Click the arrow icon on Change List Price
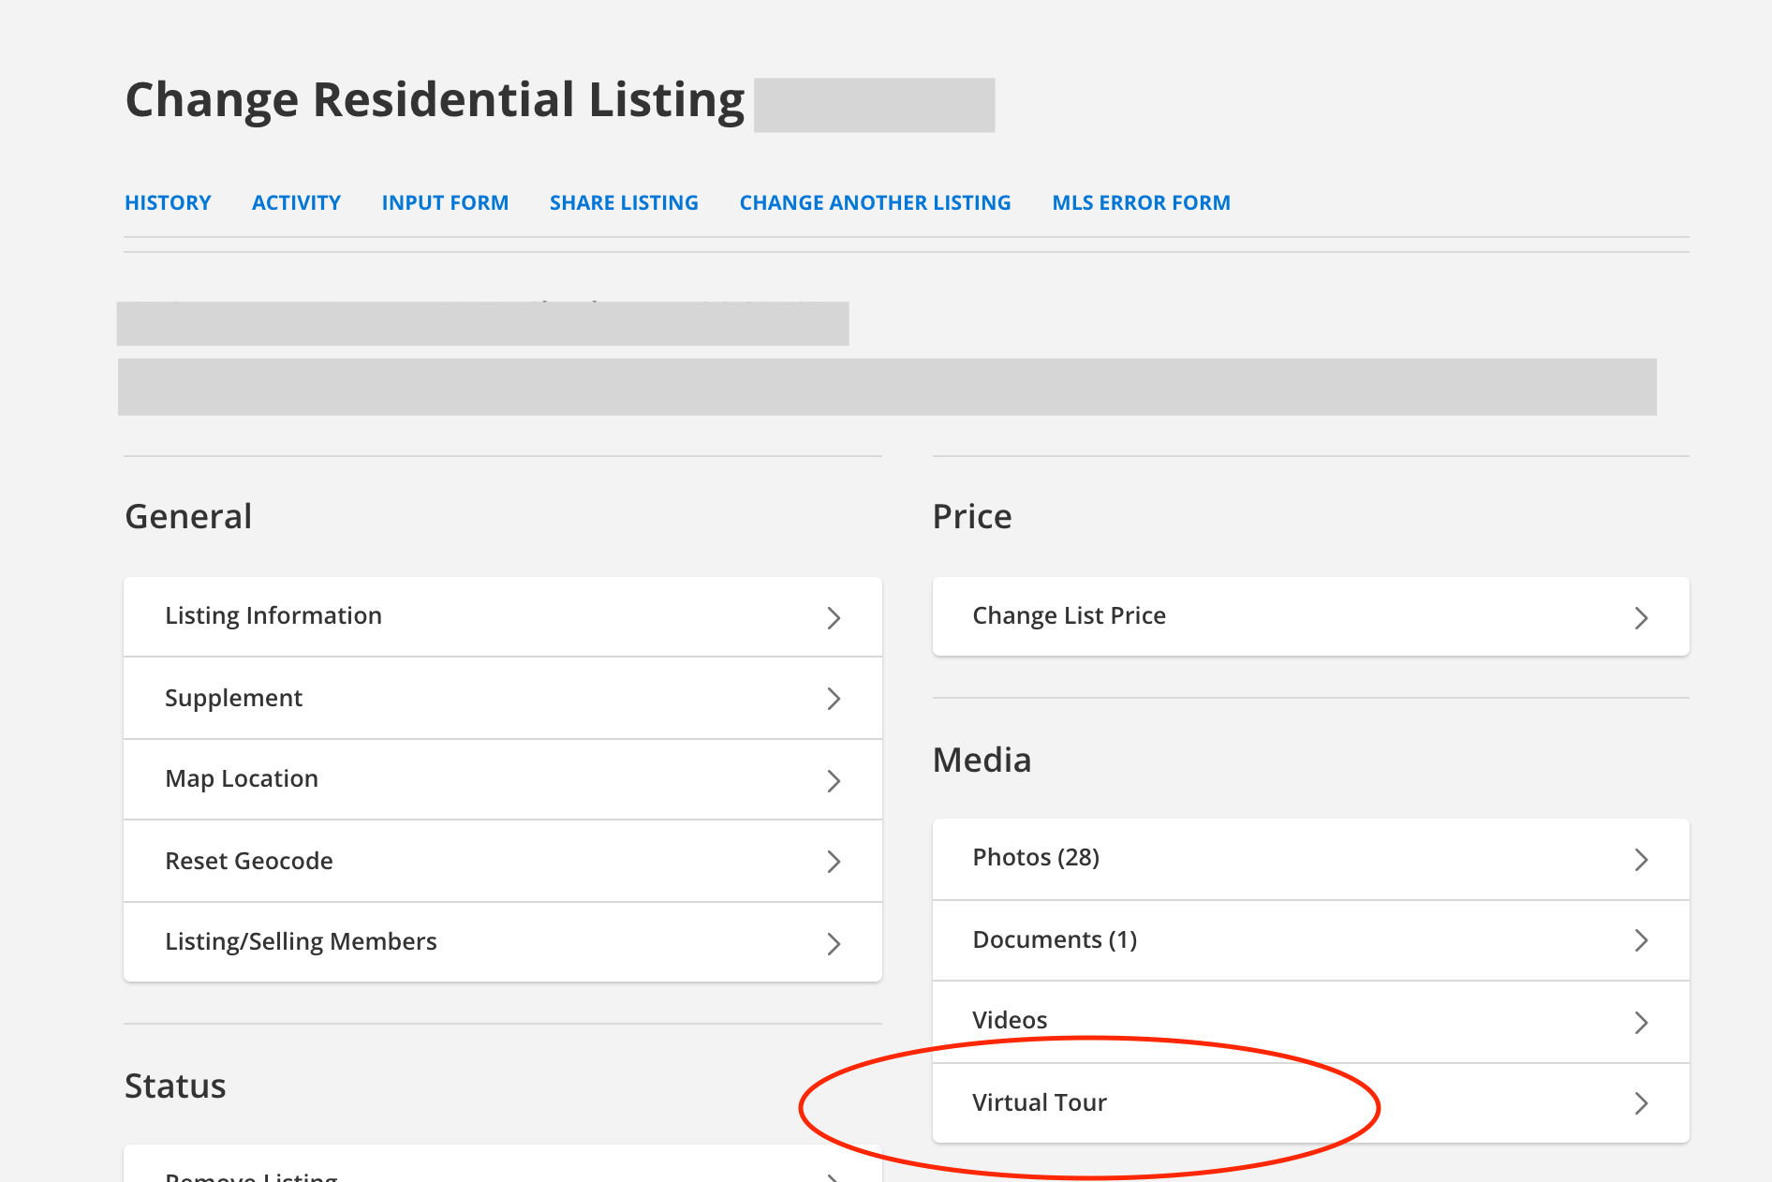1772x1182 pixels. [x=1641, y=617]
